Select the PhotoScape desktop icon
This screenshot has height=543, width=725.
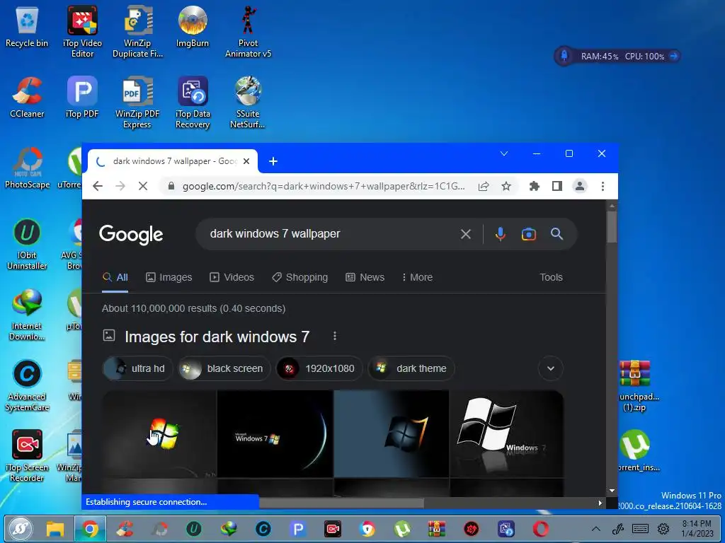tap(28, 168)
